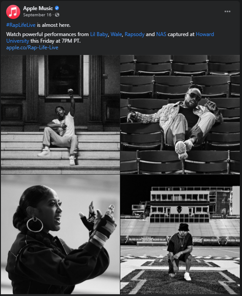Visit Lil Baby's tagged page
242x296 pixels.
(x=99, y=34)
